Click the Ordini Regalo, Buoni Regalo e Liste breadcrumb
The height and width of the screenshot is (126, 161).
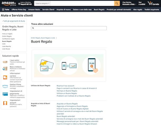43,38
